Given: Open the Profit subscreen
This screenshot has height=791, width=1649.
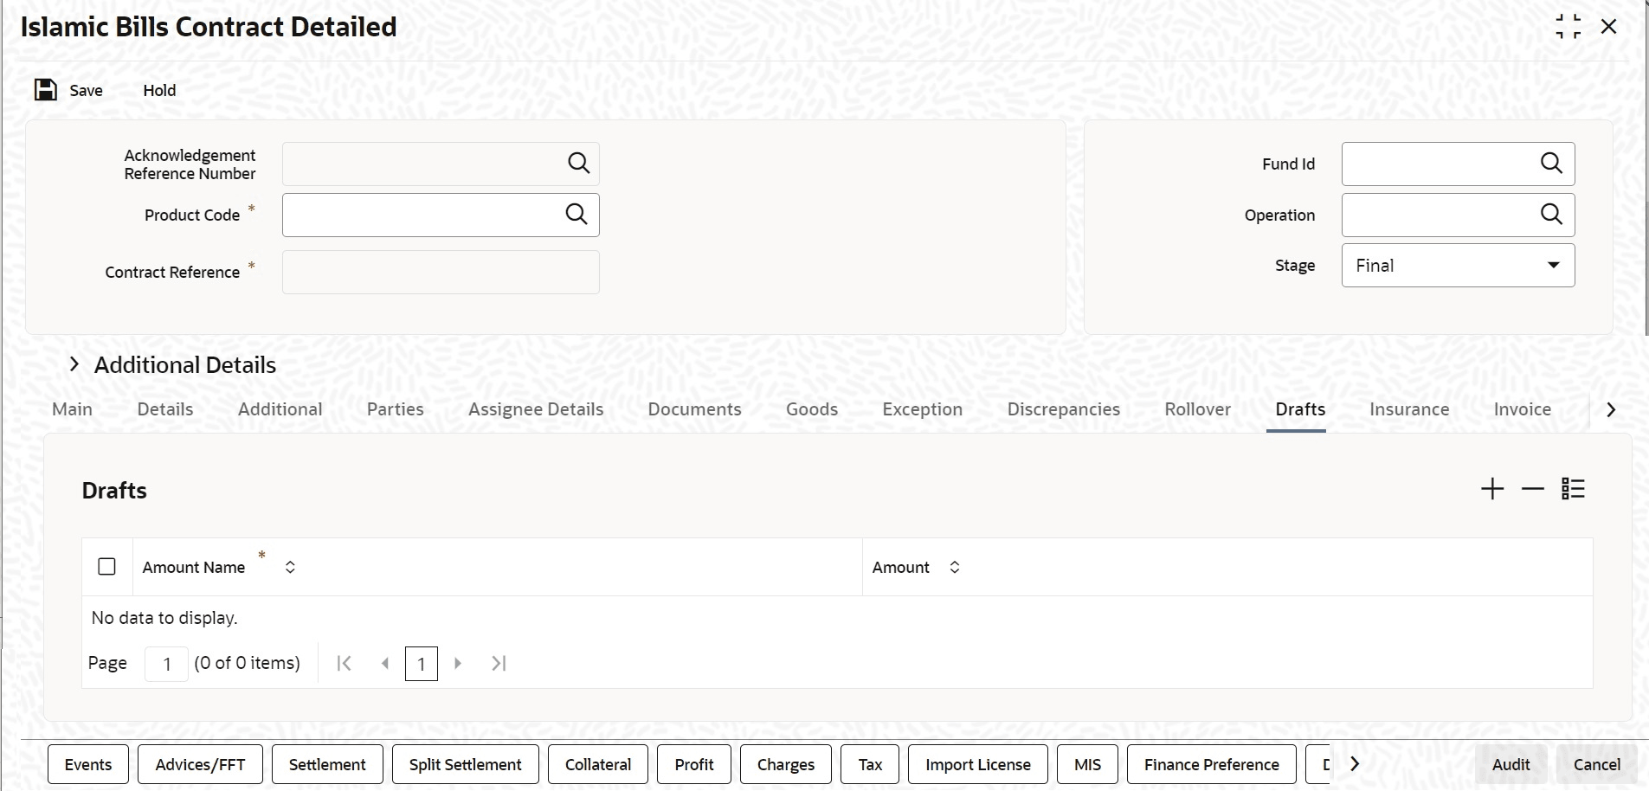Looking at the screenshot, I should (694, 764).
